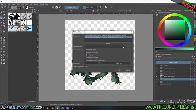Open Layers docker blend mode dropdown
This screenshot has width=196, height=110.
click(x=174, y=59)
